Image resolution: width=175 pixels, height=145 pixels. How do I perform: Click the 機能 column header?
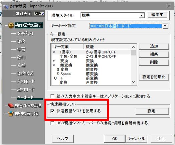[x=107, y=47]
